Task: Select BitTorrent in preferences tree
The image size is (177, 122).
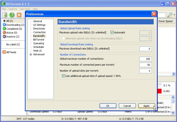Action: [39, 40]
